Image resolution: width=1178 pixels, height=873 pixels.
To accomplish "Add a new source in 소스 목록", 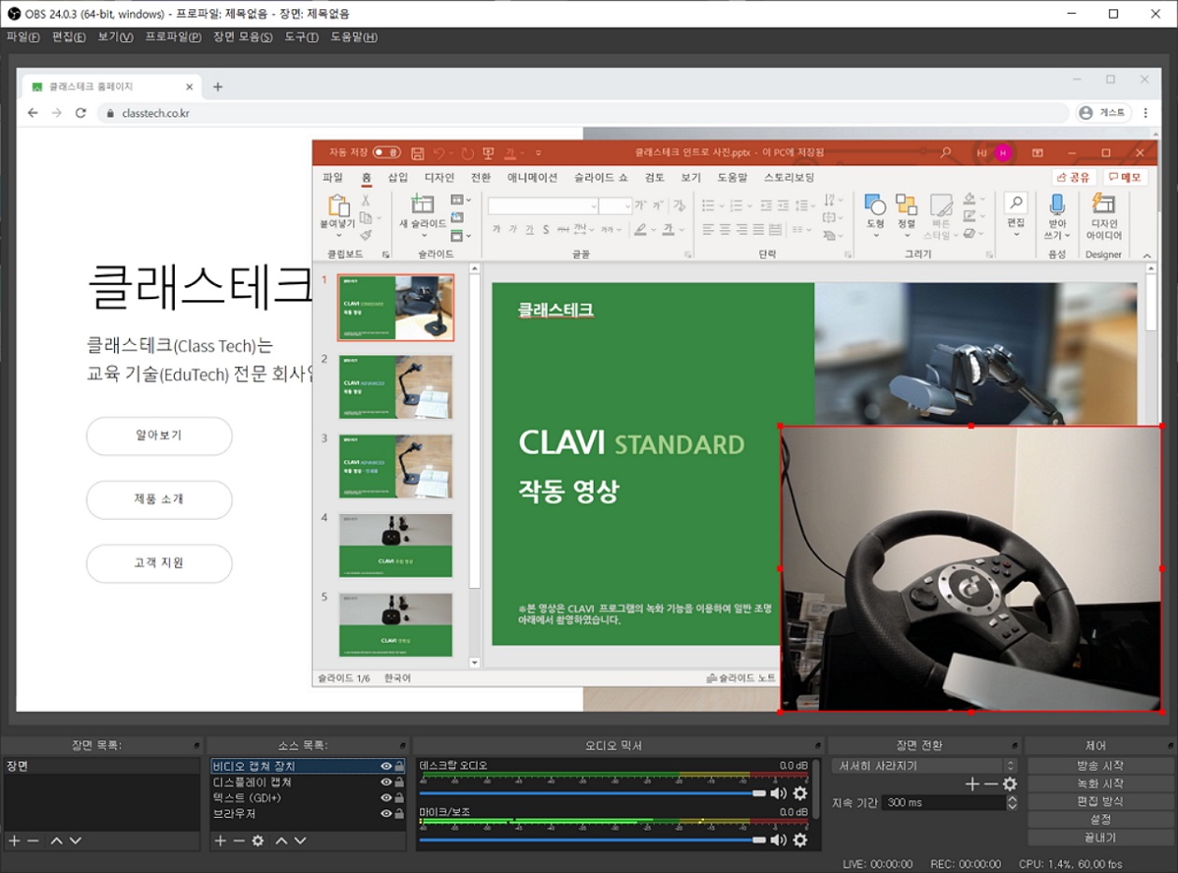I will click(220, 841).
